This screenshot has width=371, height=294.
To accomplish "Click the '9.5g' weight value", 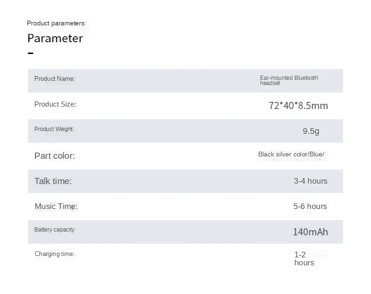I will point(311,131).
